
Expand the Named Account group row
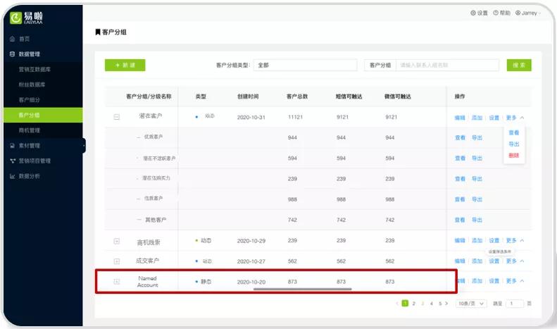tap(116, 281)
